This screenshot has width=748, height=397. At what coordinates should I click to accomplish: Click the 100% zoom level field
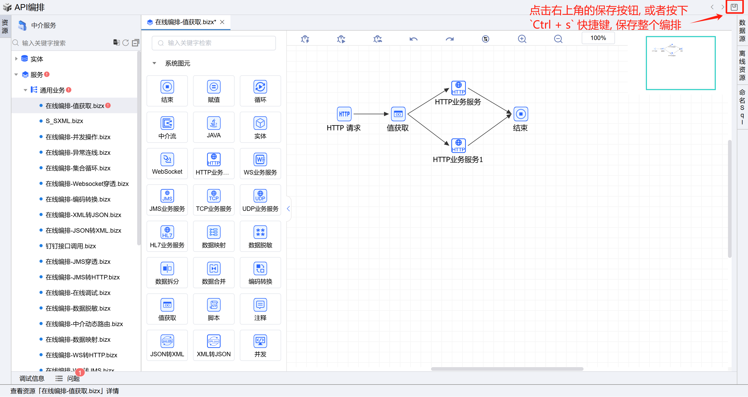tap(598, 38)
